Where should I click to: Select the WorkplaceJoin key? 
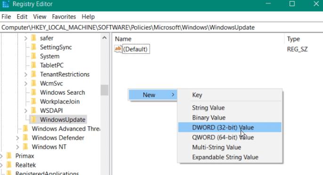[x=60, y=101]
